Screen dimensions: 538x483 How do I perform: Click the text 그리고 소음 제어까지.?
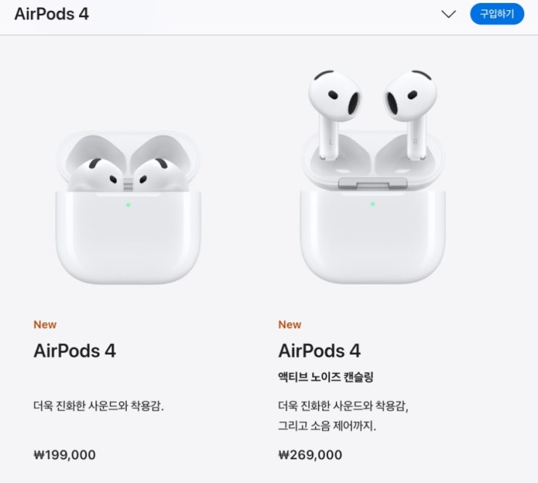[x=327, y=426]
